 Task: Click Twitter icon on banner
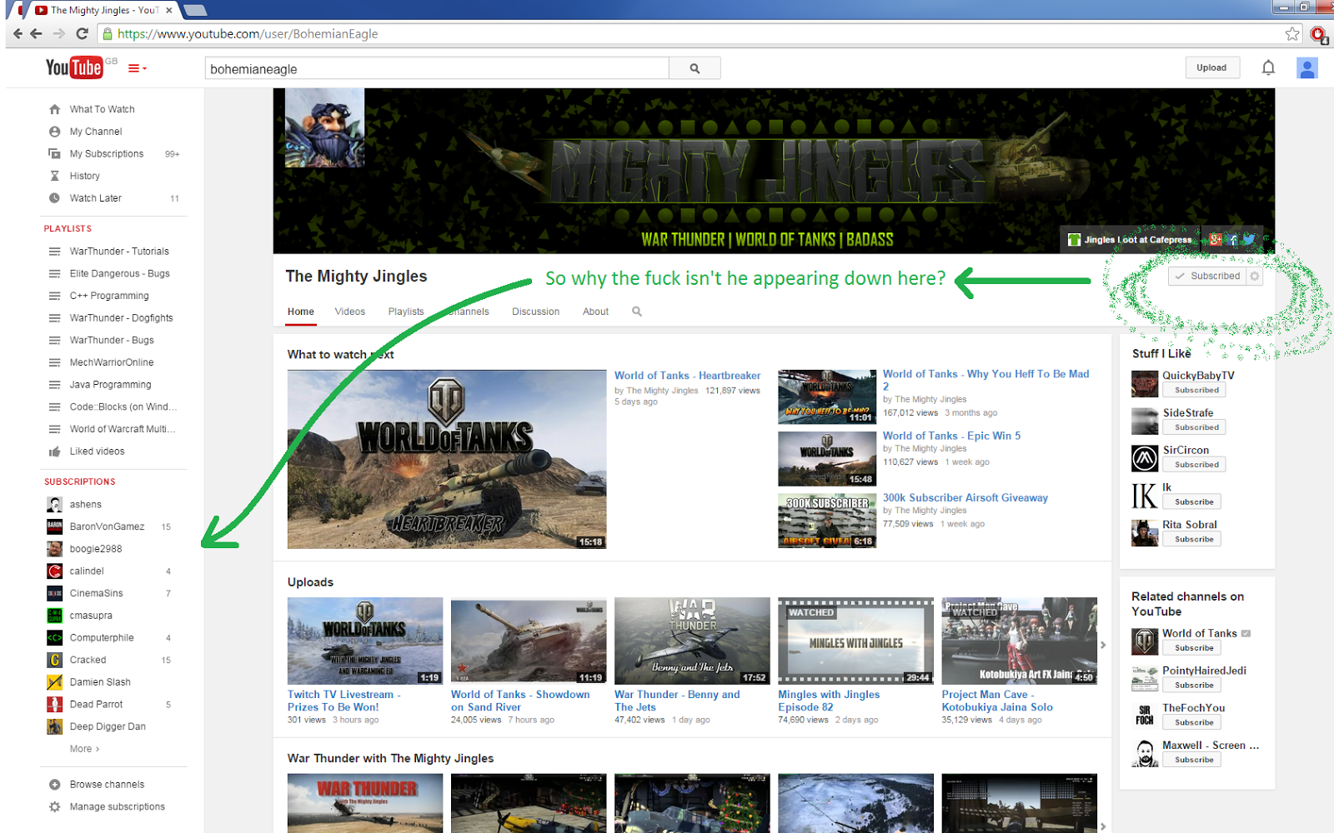[x=1249, y=240]
